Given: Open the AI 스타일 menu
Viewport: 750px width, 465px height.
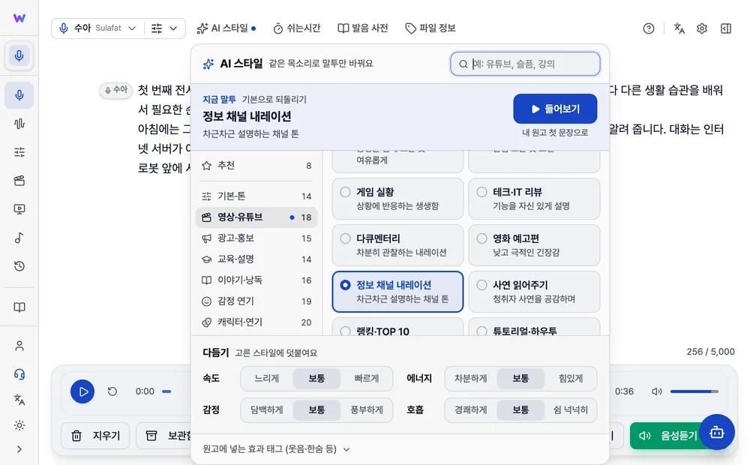Looking at the screenshot, I should point(226,28).
